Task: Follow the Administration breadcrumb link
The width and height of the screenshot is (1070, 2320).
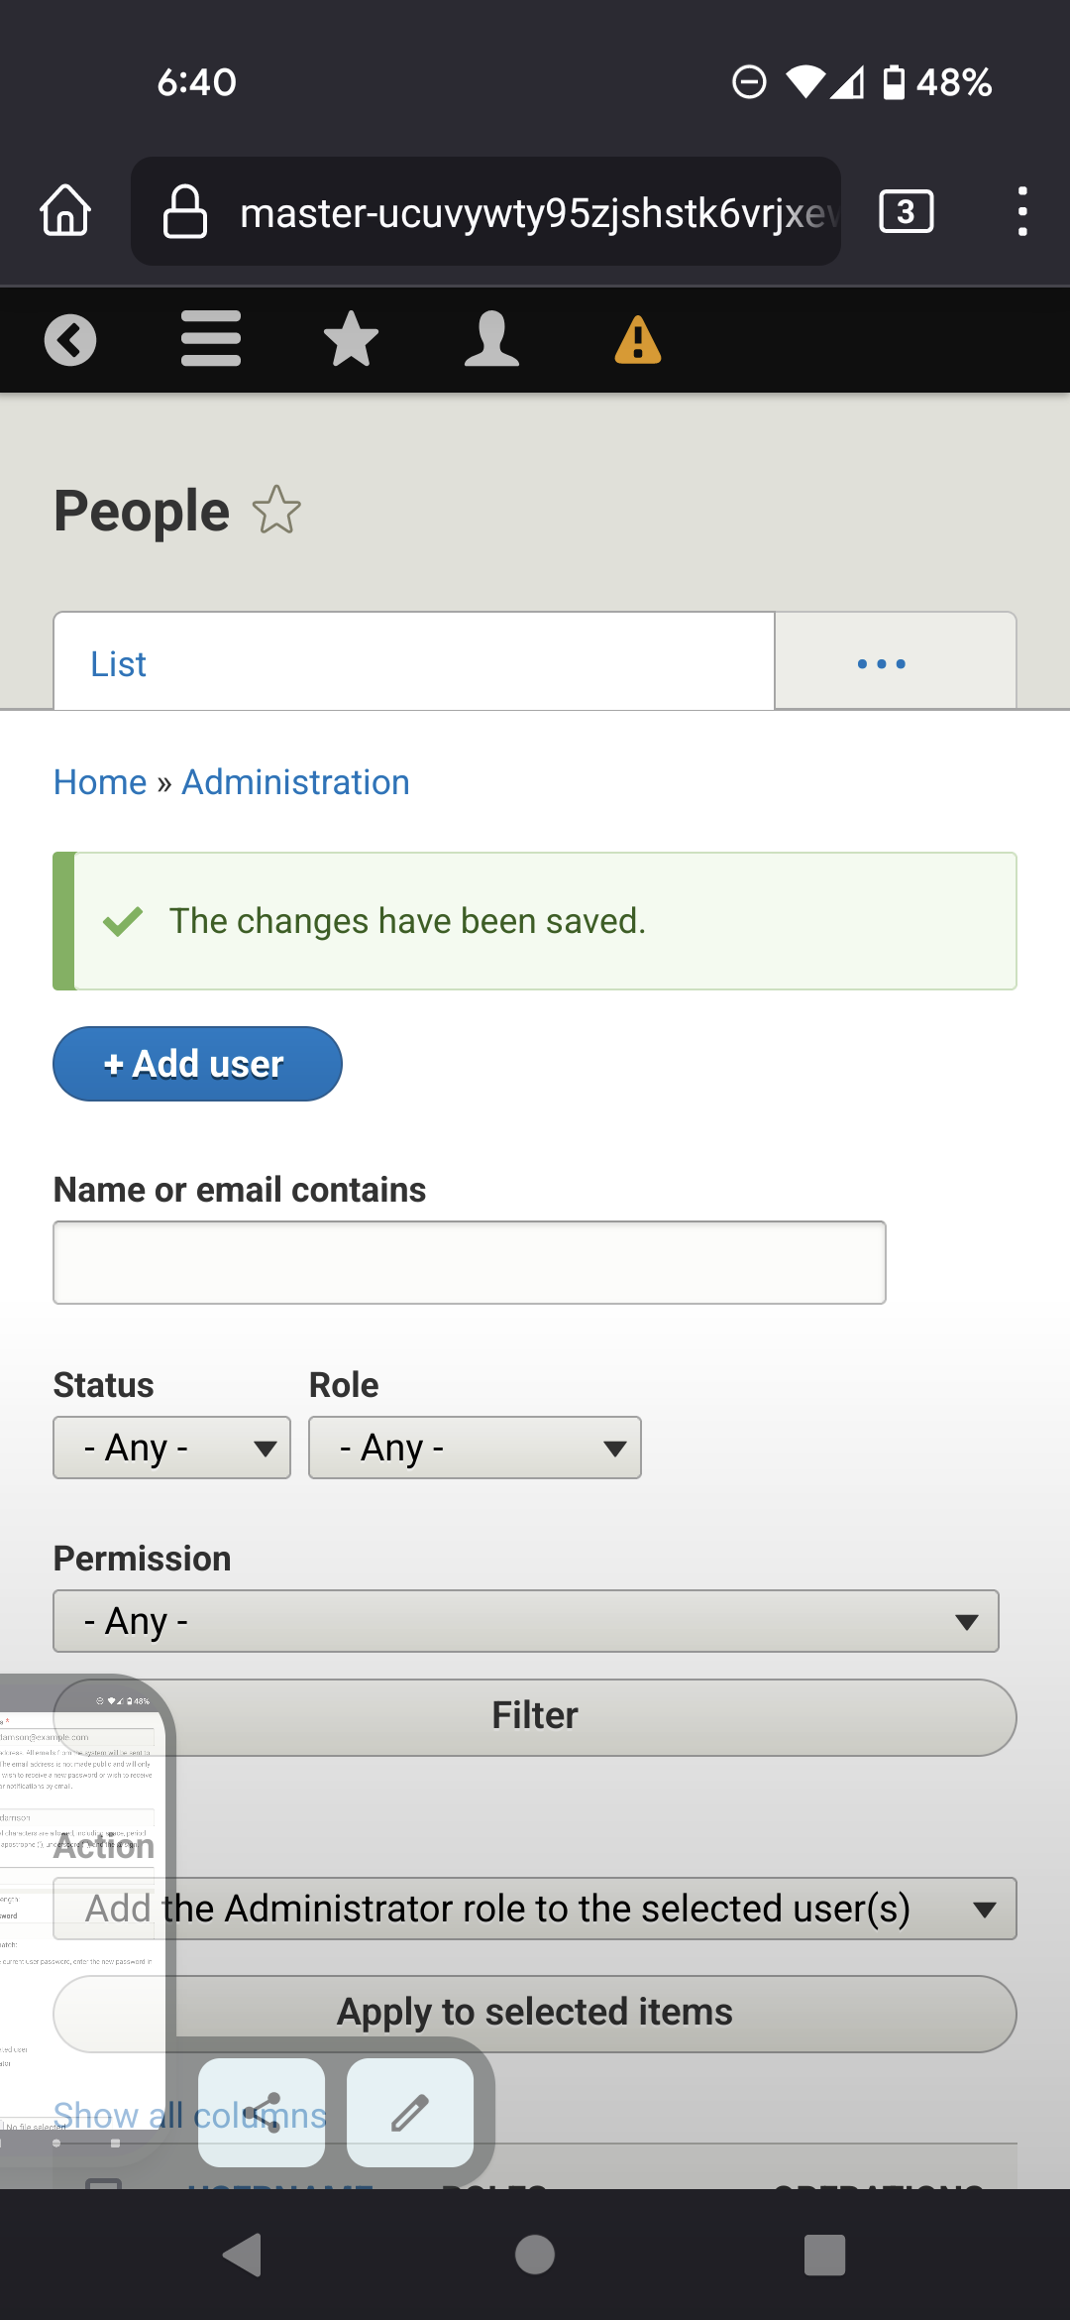Action: 295,782
